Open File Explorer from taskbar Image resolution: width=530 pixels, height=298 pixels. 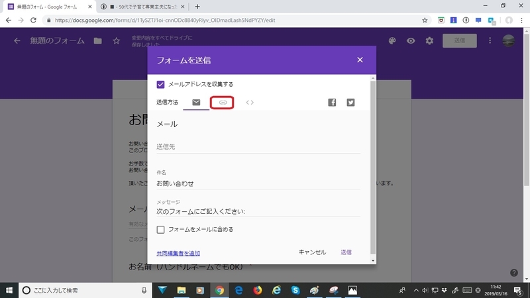pos(182,290)
